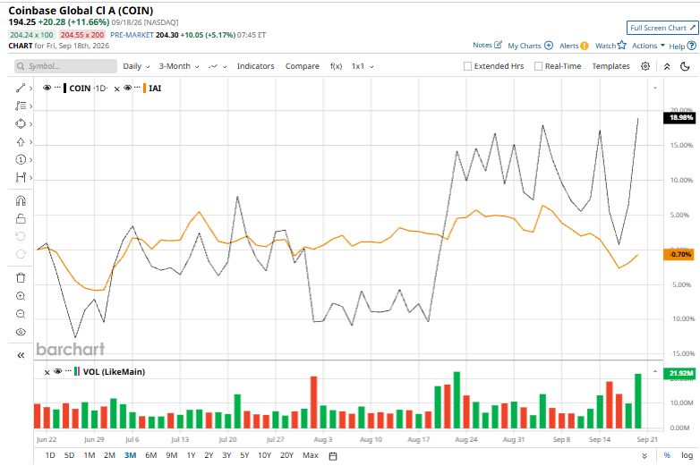
Task: Enable the Real-Time checkbox
Action: click(538, 66)
